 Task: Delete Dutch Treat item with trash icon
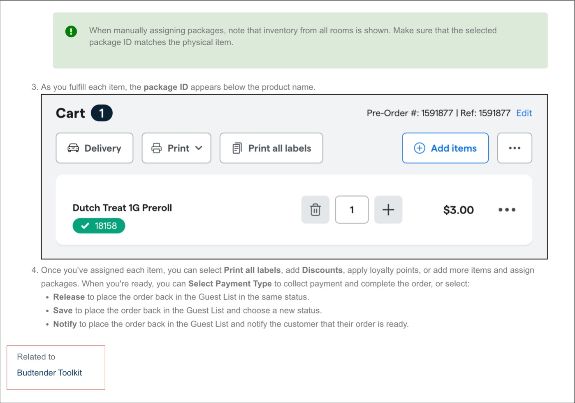(x=315, y=210)
